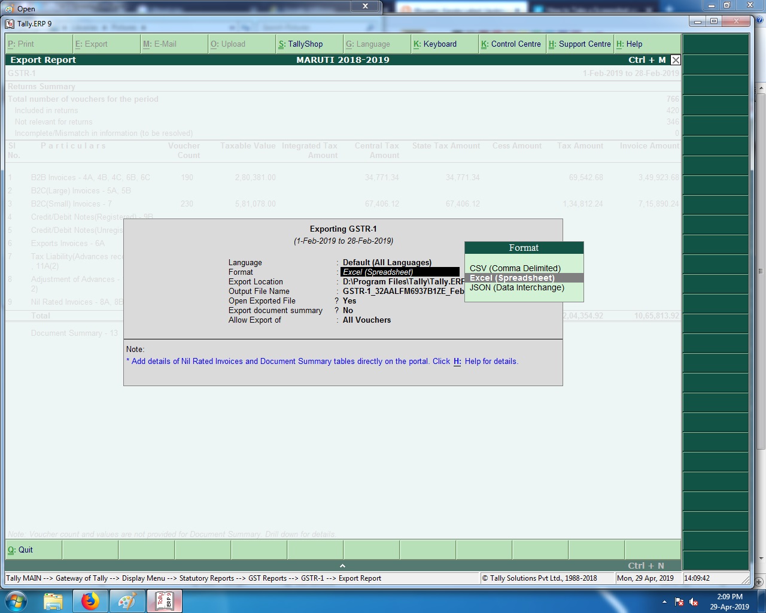Click the E: Export toolbar button

tap(107, 44)
